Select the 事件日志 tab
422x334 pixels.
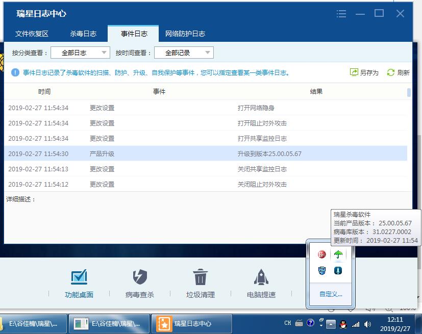[133, 34]
